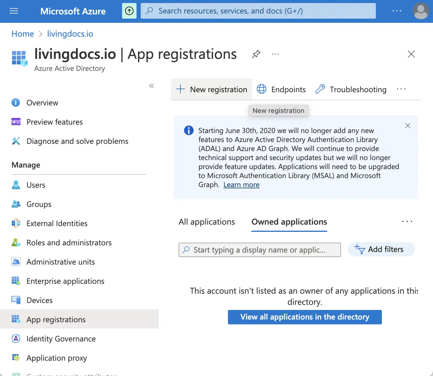Open the hamburger portal menu
The width and height of the screenshot is (433, 376).
tap(14, 11)
